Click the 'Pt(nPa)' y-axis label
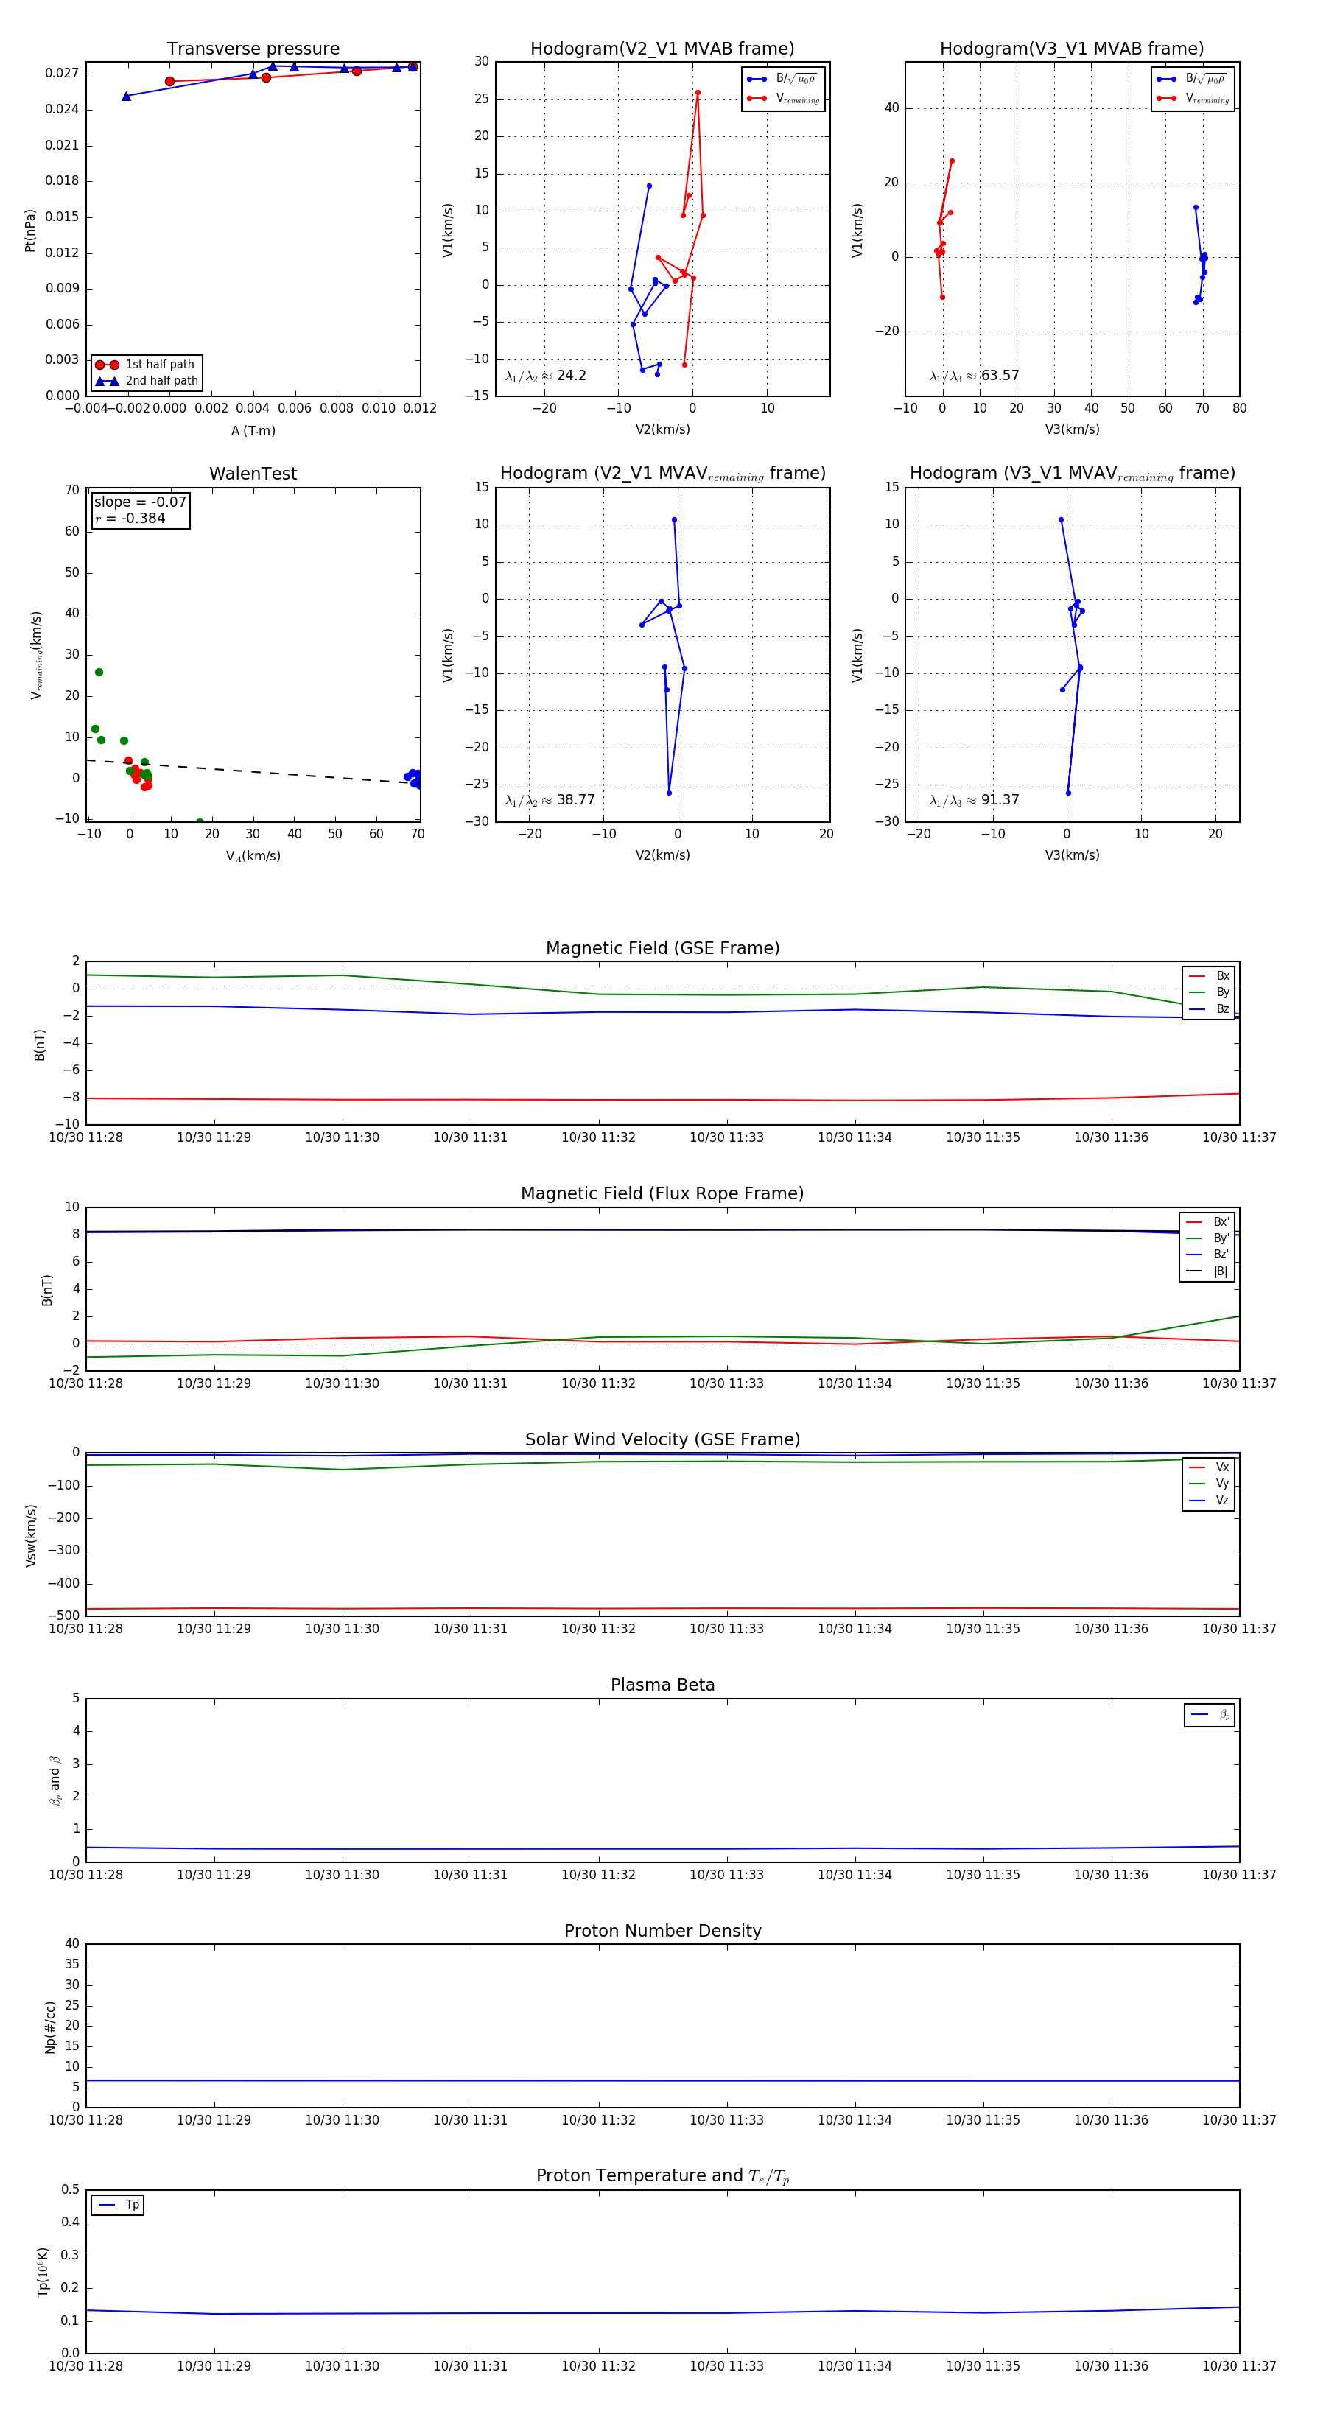Screen dimensions: 1326x2431 click(29, 229)
